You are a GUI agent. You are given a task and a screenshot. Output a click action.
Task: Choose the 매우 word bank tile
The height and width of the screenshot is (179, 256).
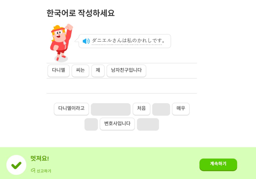click(x=181, y=109)
